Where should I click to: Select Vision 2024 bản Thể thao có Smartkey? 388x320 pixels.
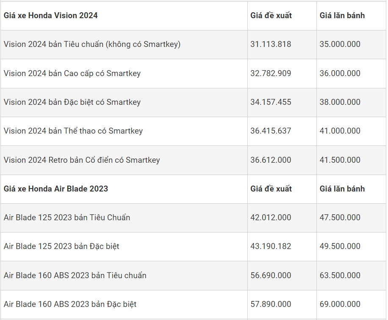tap(73, 131)
